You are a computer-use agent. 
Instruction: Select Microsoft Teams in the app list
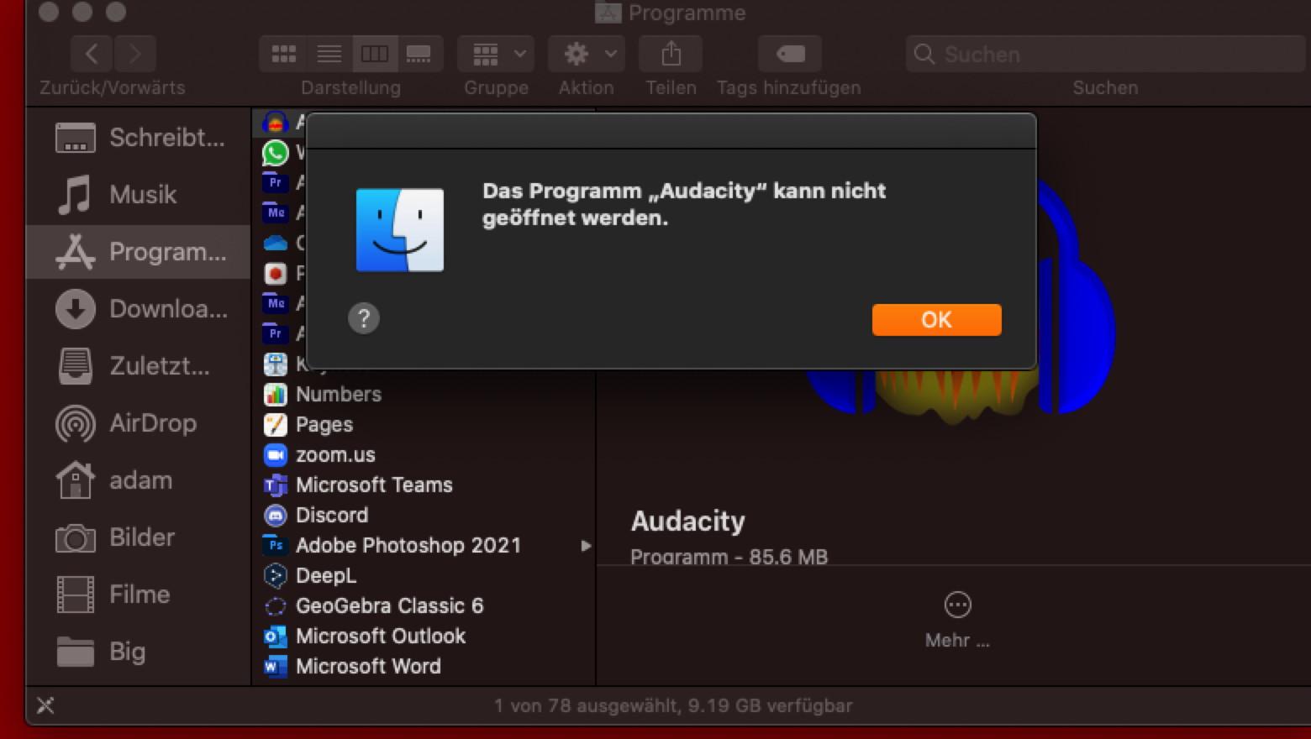pyautogui.click(x=424, y=485)
